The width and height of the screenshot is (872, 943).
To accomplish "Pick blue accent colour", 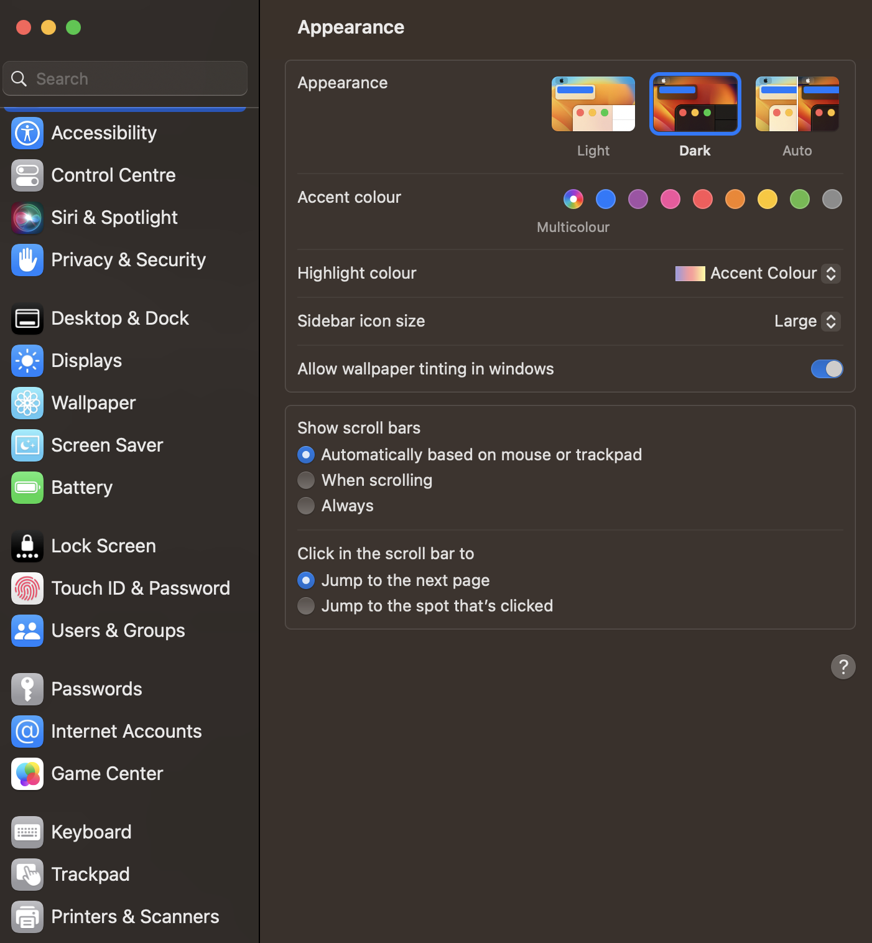I will point(606,199).
